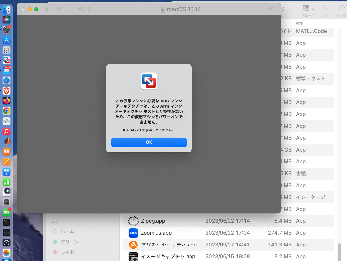Launch the speed gauge app in Dock
This screenshot has height=261, width=347.
click(x=6, y=243)
